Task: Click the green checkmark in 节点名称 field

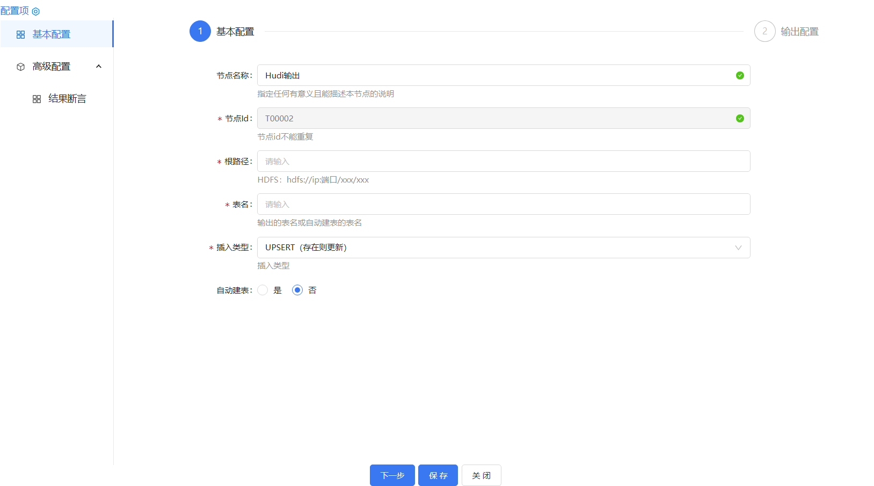Action: click(x=740, y=76)
